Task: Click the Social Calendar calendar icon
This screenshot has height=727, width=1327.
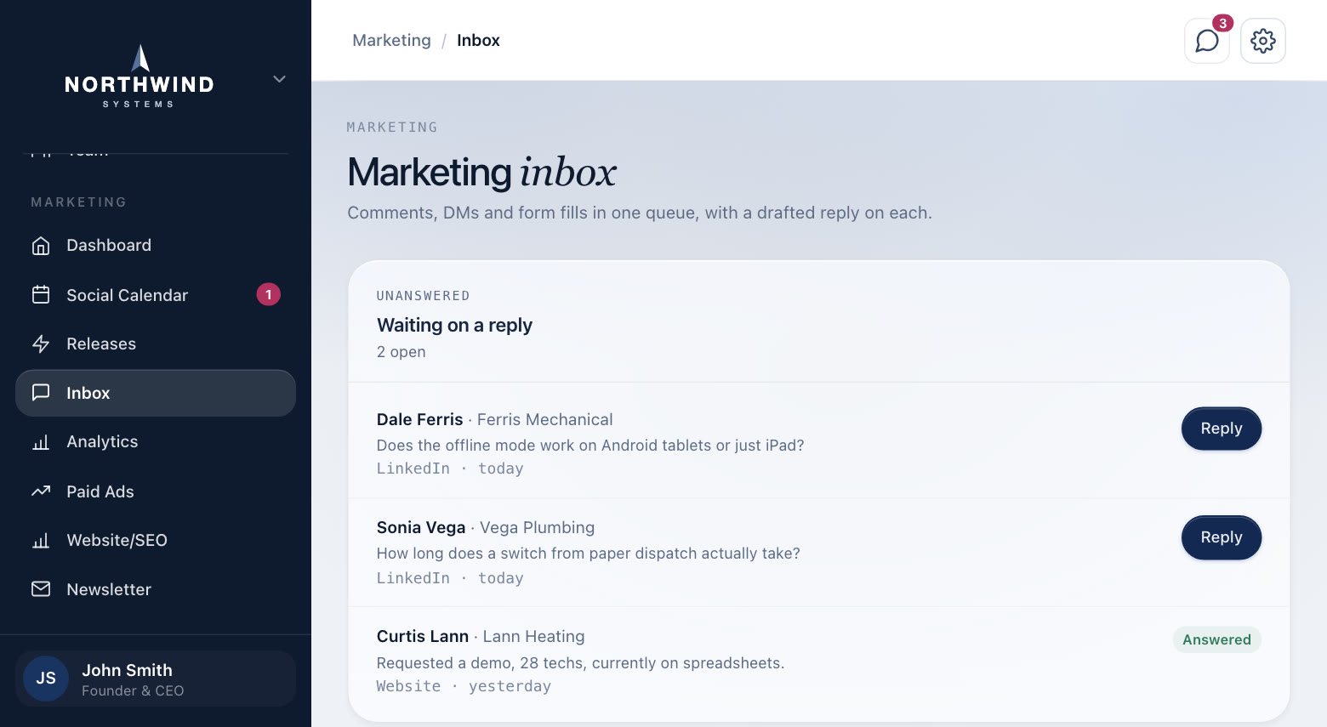Action: click(41, 295)
